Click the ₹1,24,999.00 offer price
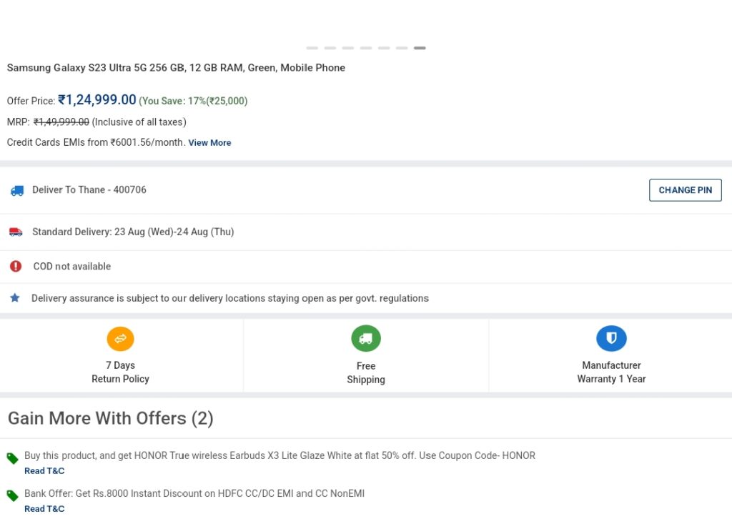The image size is (732, 524). (97, 100)
